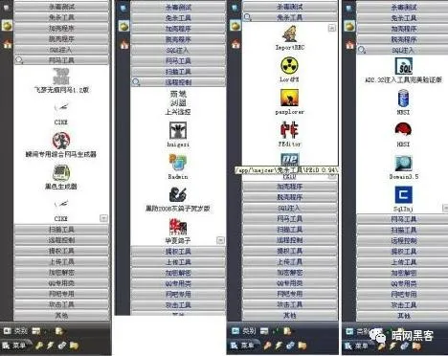The height and width of the screenshot is (356, 448).
Task: Click the house sidebar icon in 网马工具 panel
Action: pyautogui.click(x=8, y=44)
